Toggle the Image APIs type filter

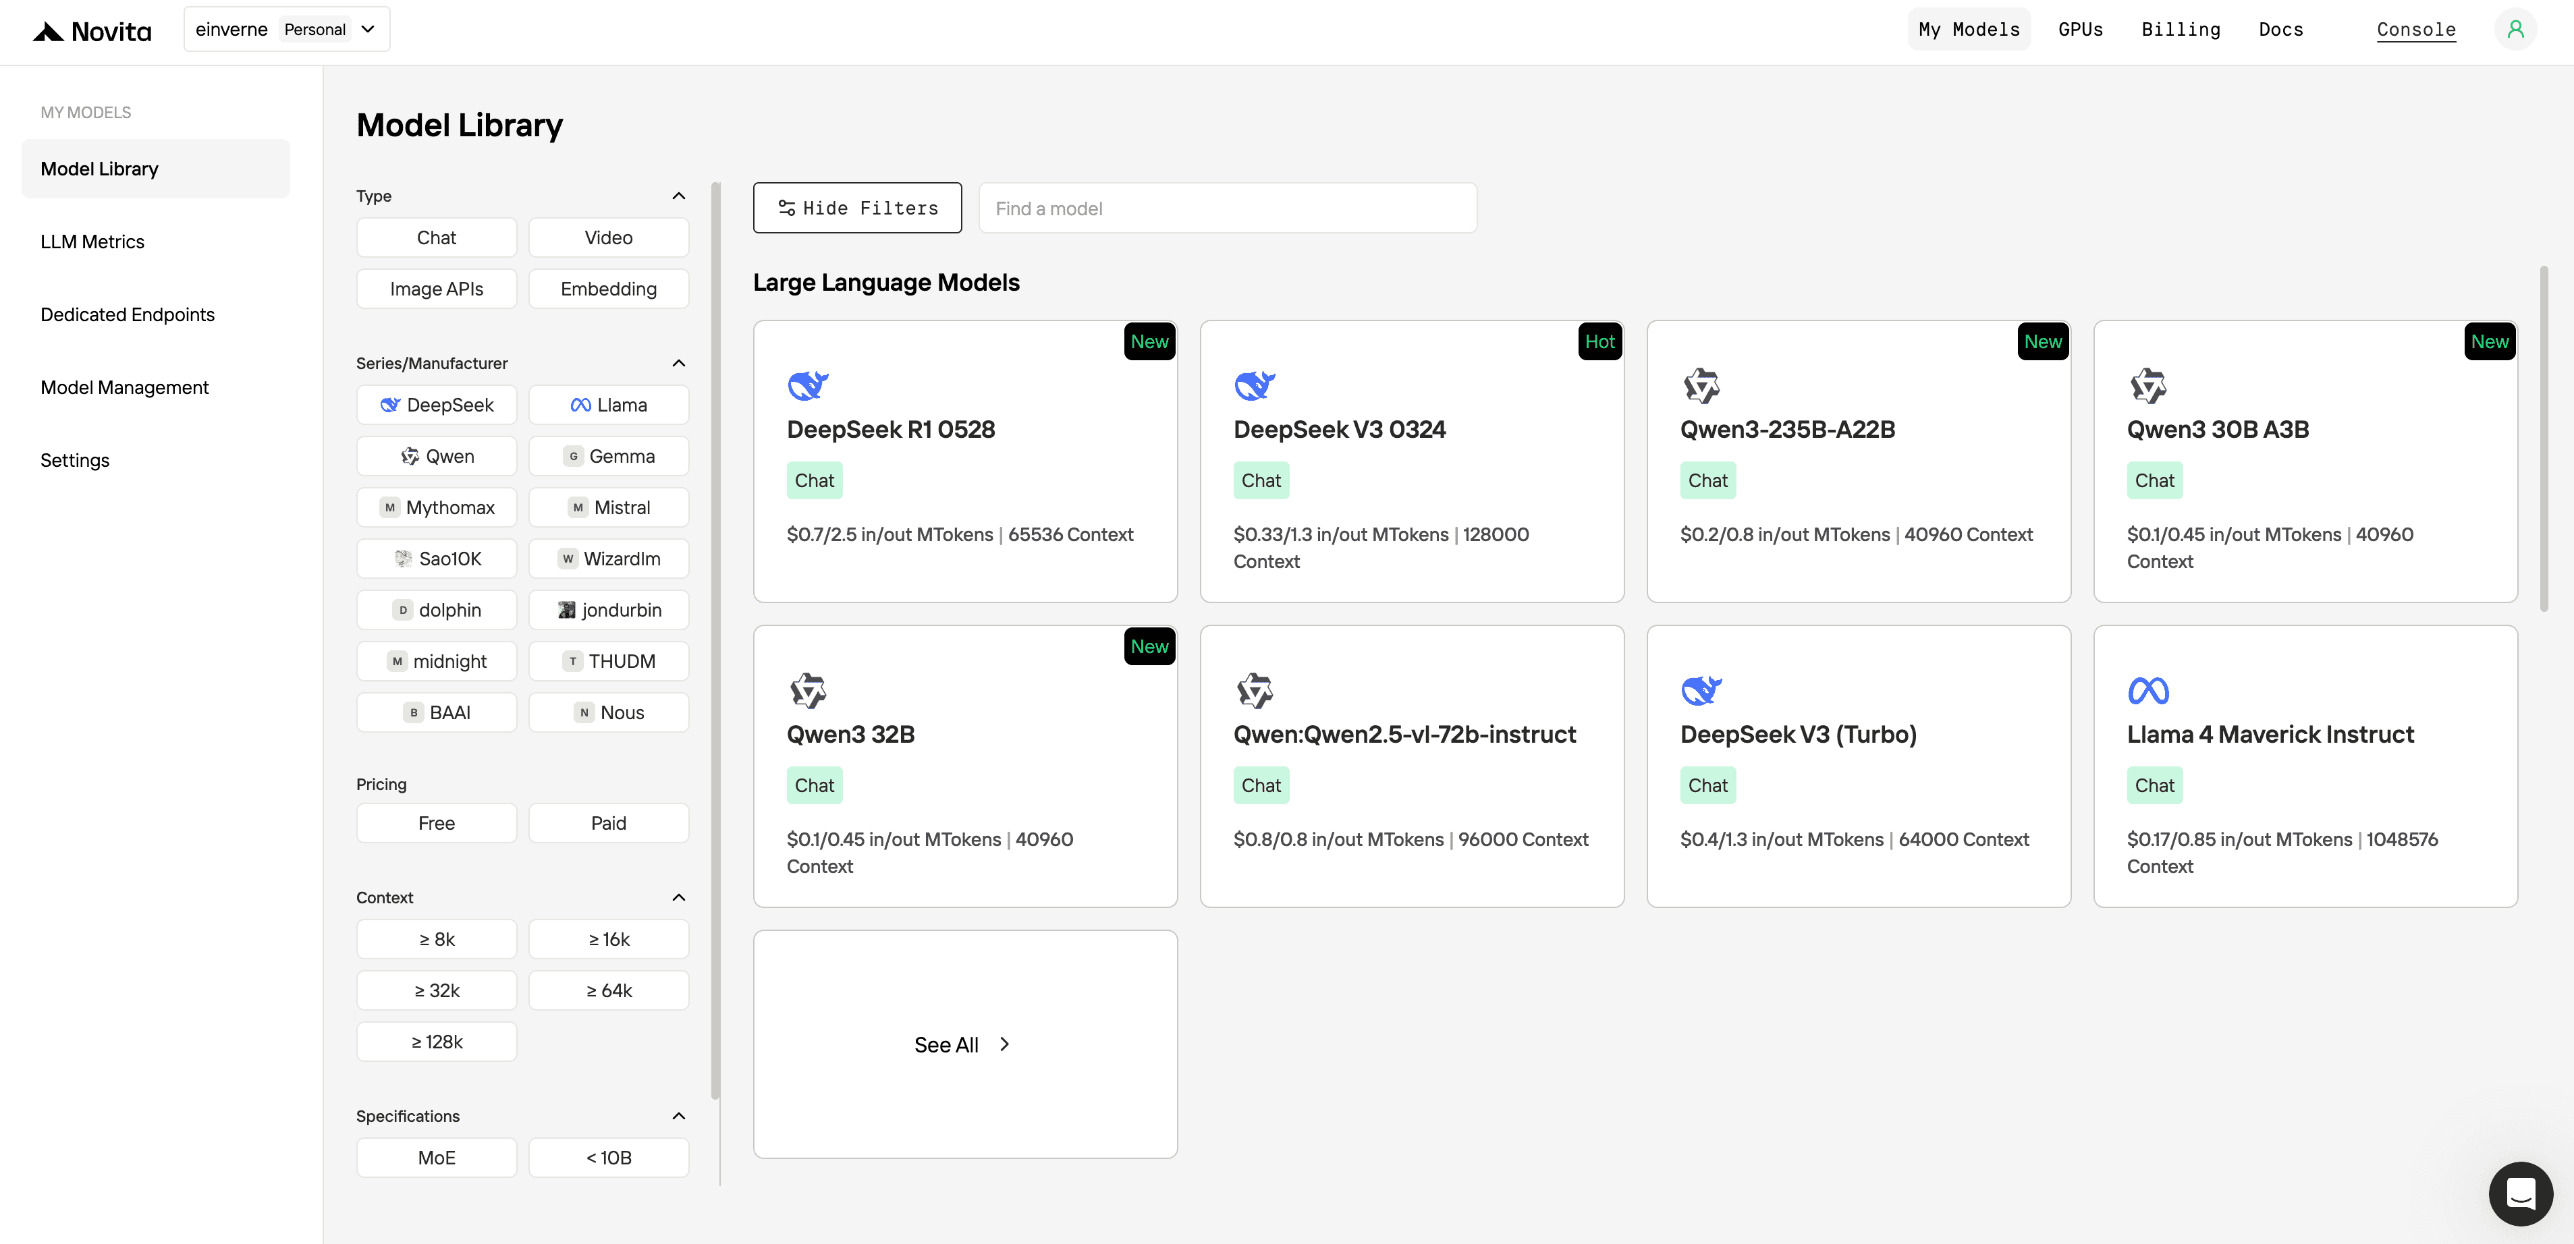click(x=437, y=289)
